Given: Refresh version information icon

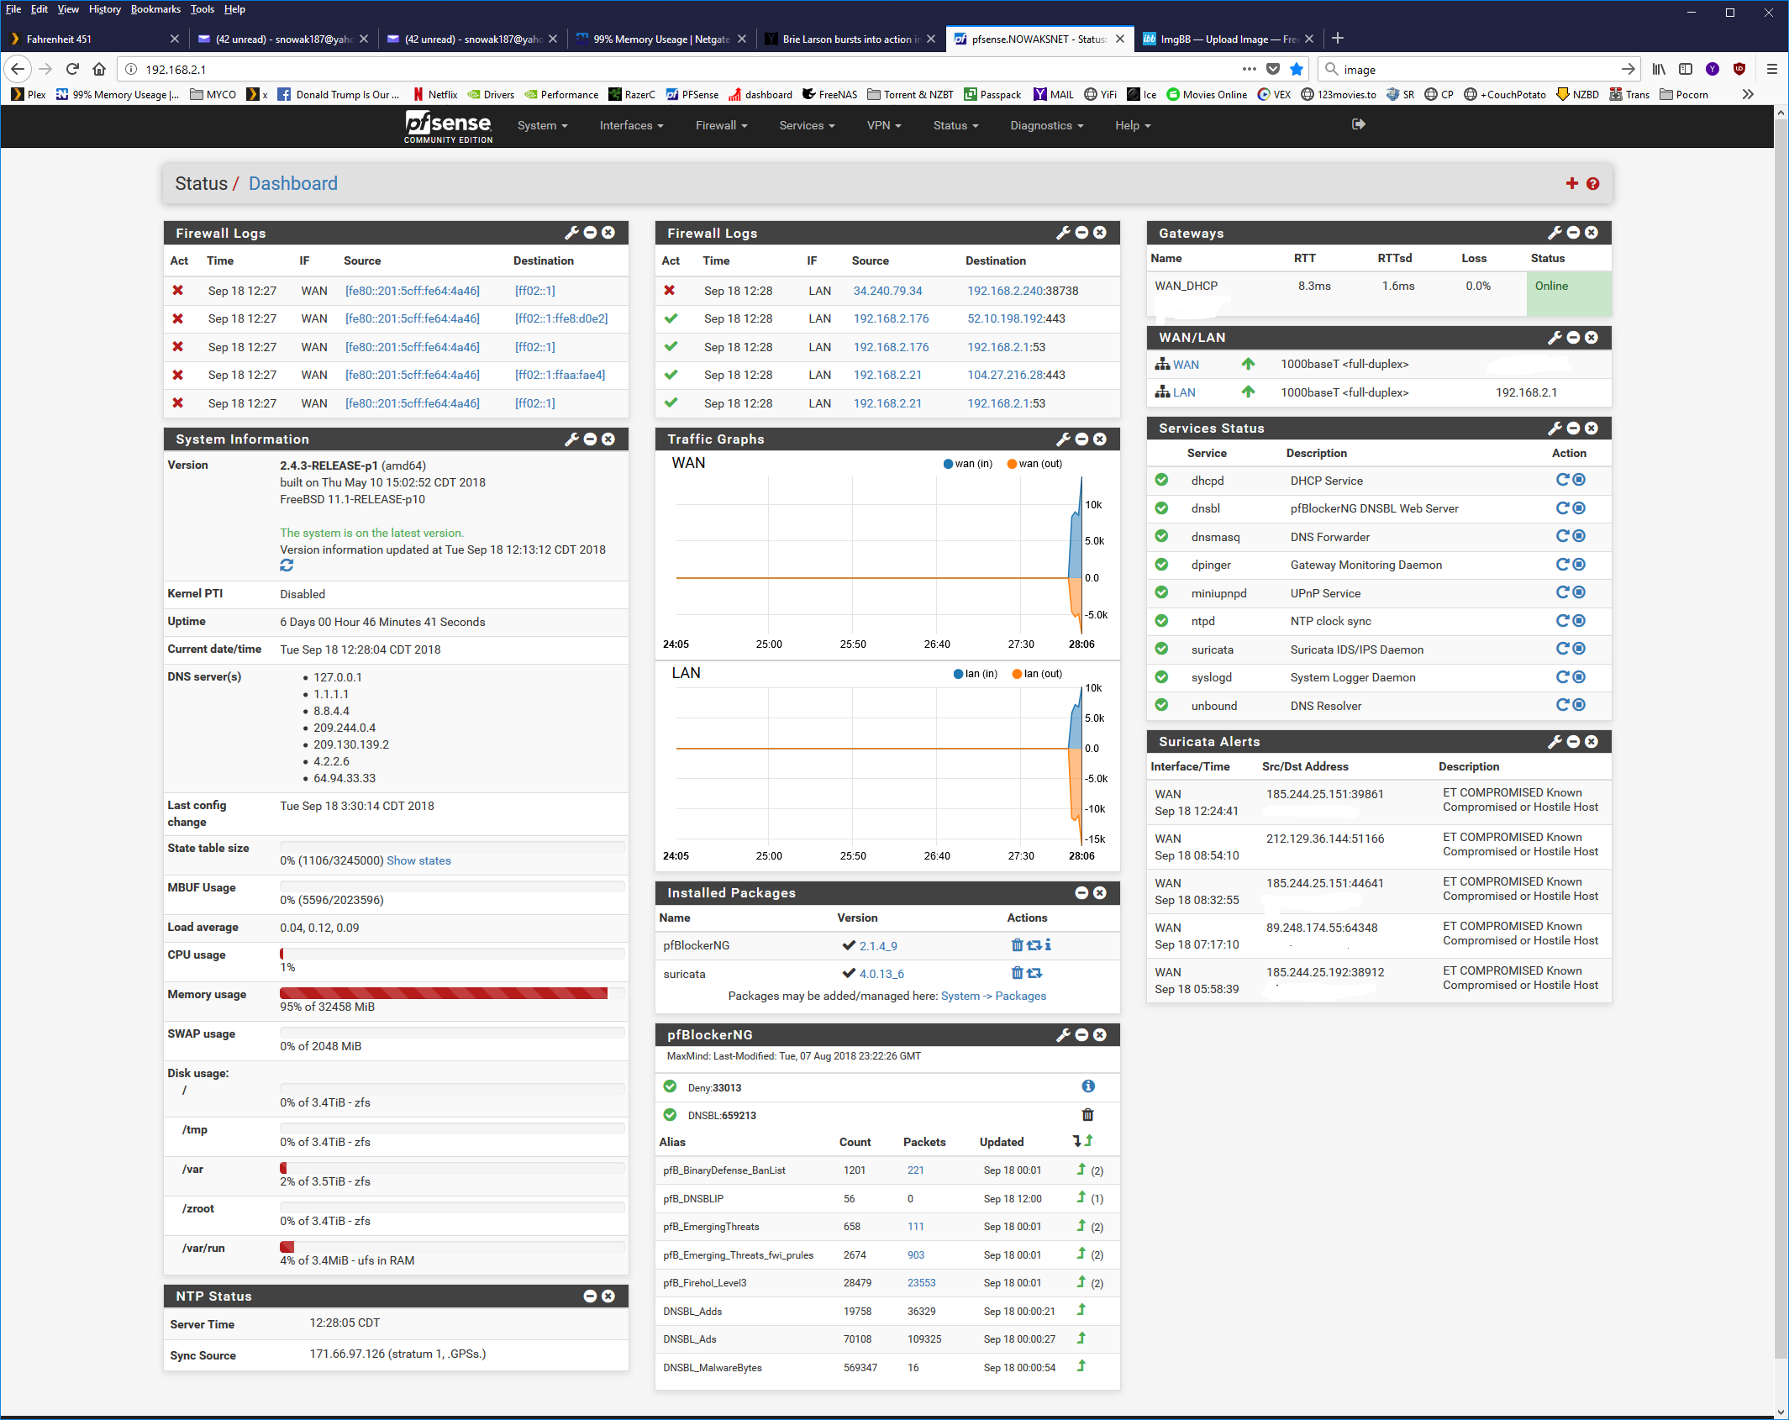Looking at the screenshot, I should (287, 565).
